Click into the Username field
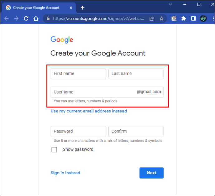Viewport: 215px width, 196px height. tap(93, 92)
